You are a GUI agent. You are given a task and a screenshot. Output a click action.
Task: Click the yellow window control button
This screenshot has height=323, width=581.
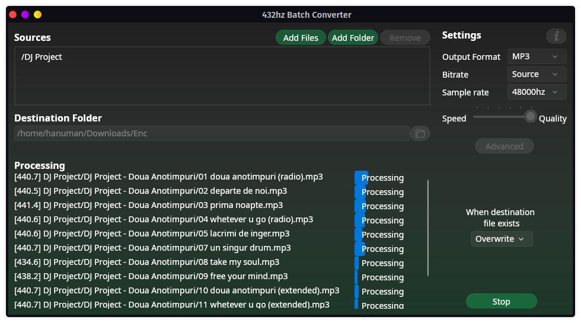38,14
